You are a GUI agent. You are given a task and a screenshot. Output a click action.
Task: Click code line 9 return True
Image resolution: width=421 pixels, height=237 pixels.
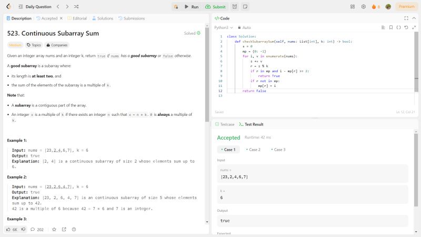pos(269,76)
